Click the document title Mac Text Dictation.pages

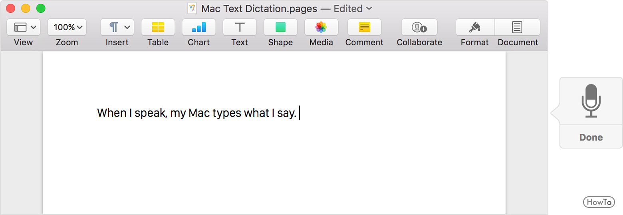click(x=259, y=8)
